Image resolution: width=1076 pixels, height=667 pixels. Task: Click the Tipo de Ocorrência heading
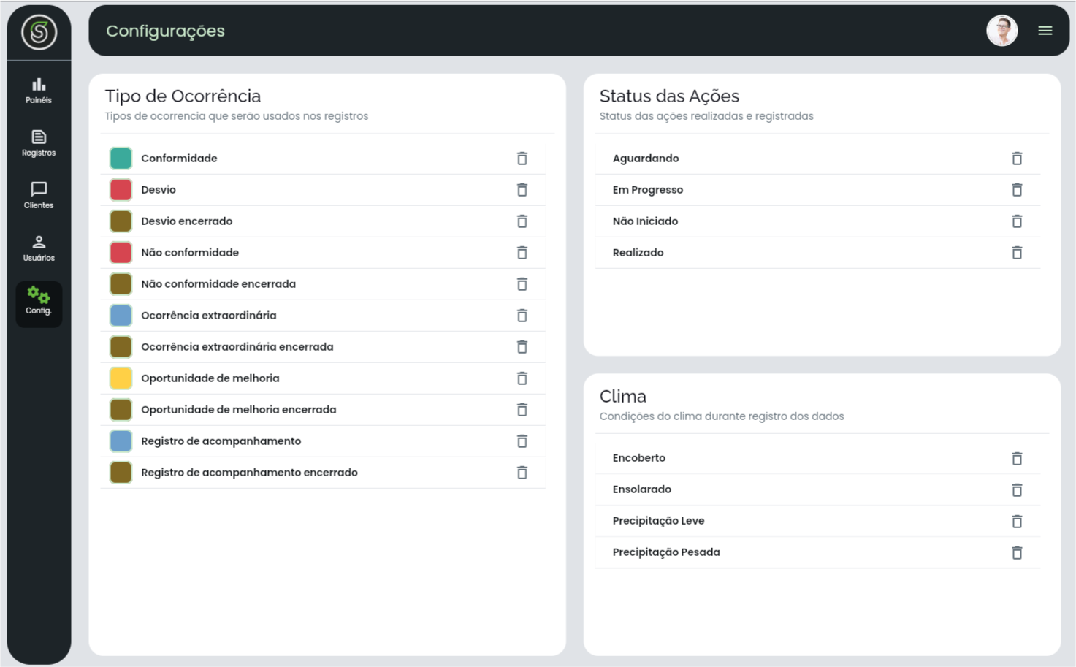(183, 96)
